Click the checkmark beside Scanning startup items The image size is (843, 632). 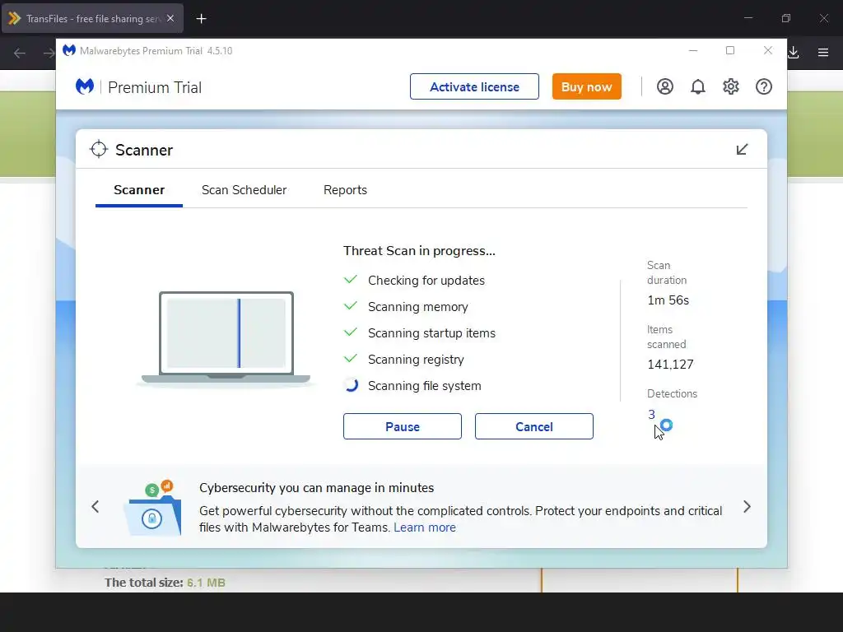[x=351, y=332]
